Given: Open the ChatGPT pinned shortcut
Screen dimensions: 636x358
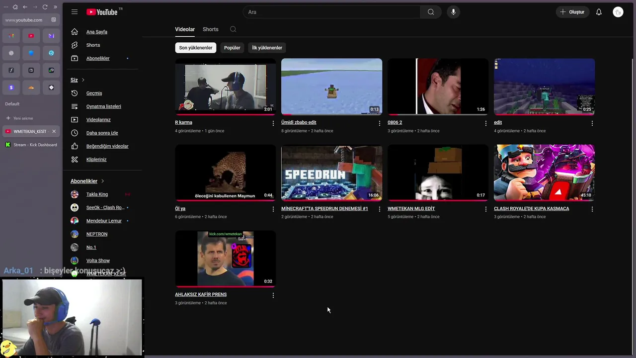Looking at the screenshot, I should tap(11, 53).
